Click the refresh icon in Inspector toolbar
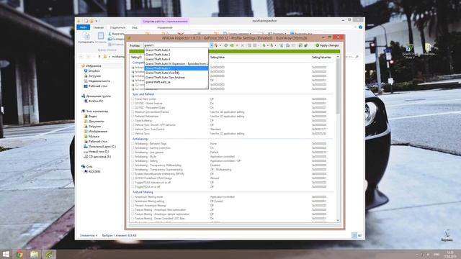This screenshot has width=461, height=259. [x=225, y=45]
